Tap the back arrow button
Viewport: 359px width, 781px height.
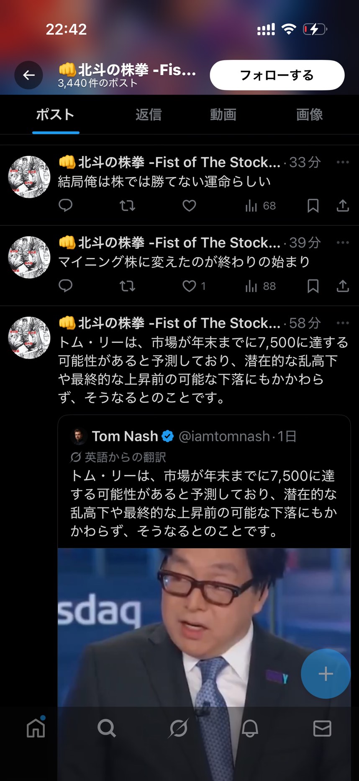(29, 75)
